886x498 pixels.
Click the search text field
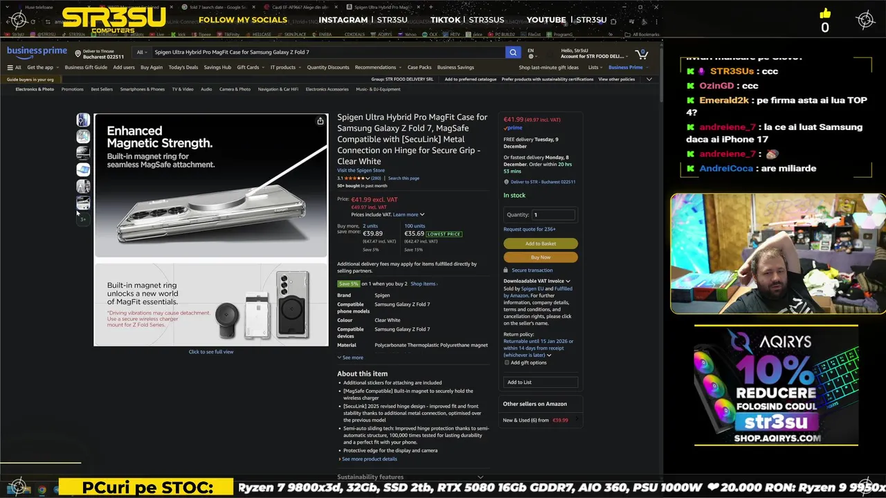click(327, 52)
